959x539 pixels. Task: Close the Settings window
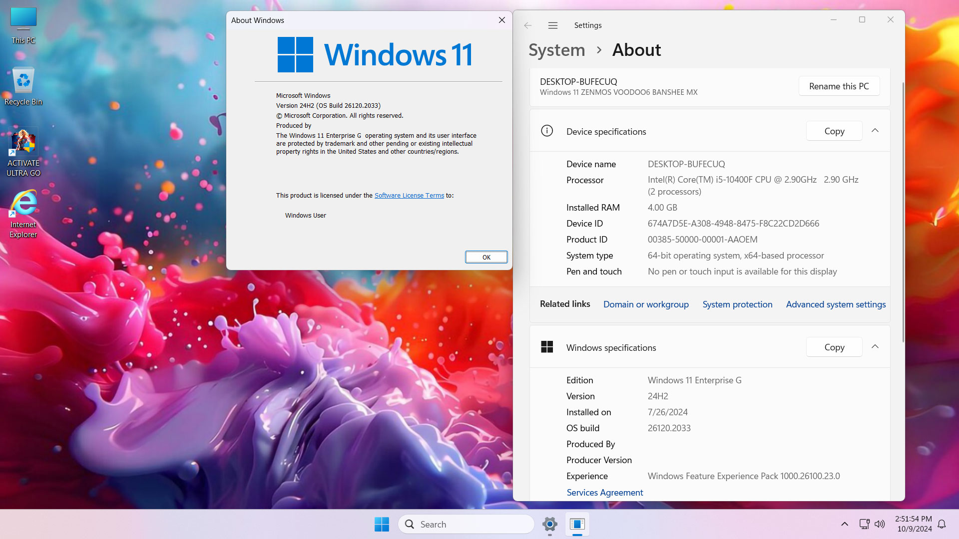(x=890, y=20)
